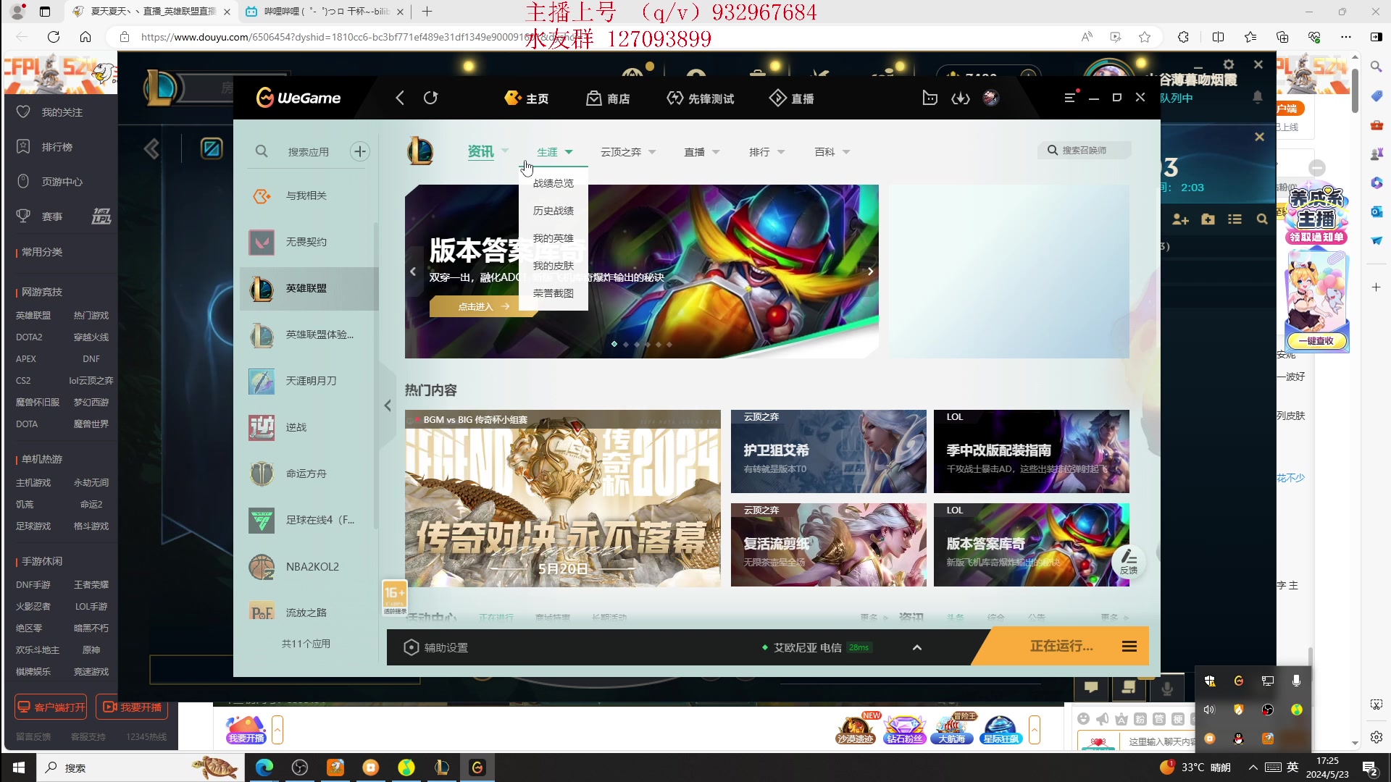The width and height of the screenshot is (1391, 782).
Task: Open 季中改版配装指南 article card
Action: point(1031,452)
